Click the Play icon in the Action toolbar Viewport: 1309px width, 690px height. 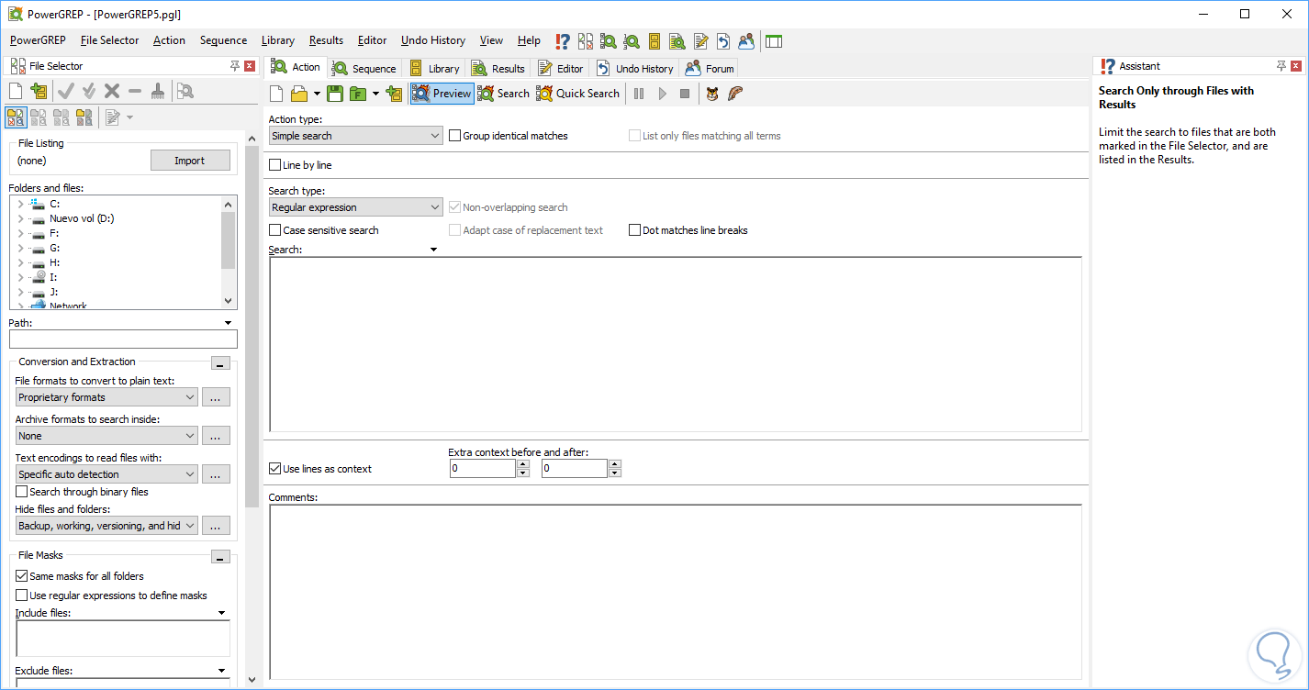(662, 94)
